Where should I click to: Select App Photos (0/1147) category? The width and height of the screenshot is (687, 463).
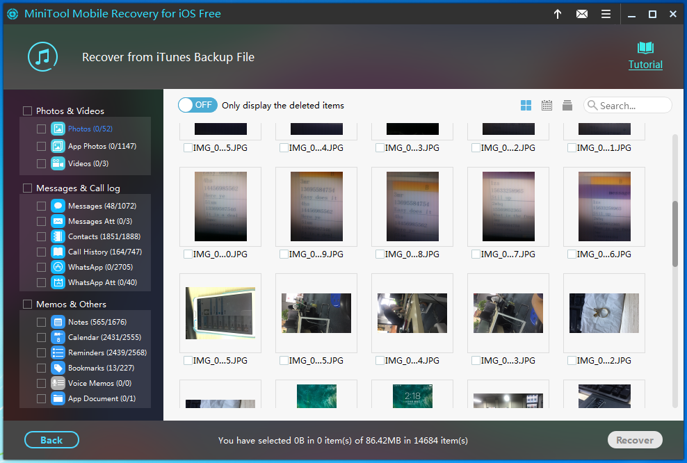[x=102, y=146]
